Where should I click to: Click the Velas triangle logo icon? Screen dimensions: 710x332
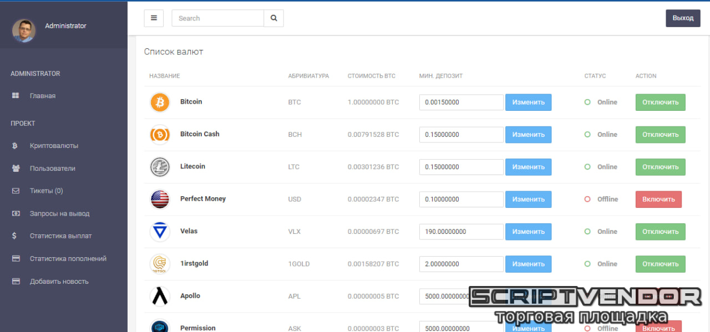(160, 231)
